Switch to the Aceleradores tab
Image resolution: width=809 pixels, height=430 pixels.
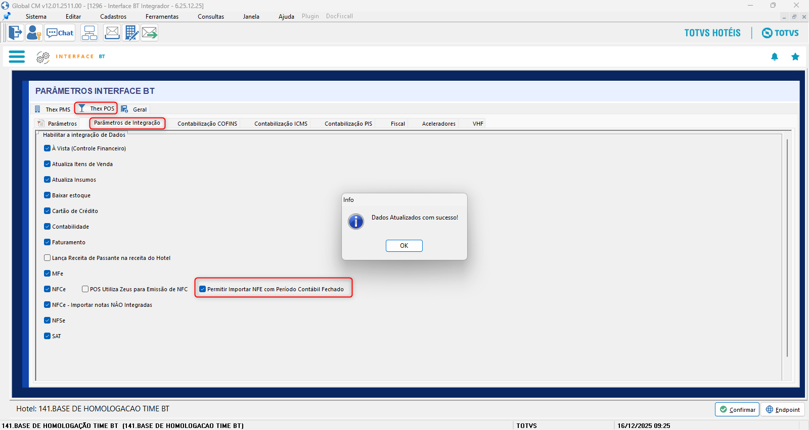[439, 124]
